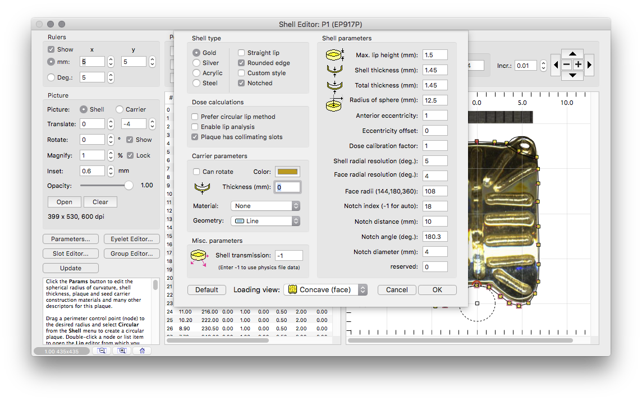Enable Custom style checkbox
642x401 pixels.
241,73
